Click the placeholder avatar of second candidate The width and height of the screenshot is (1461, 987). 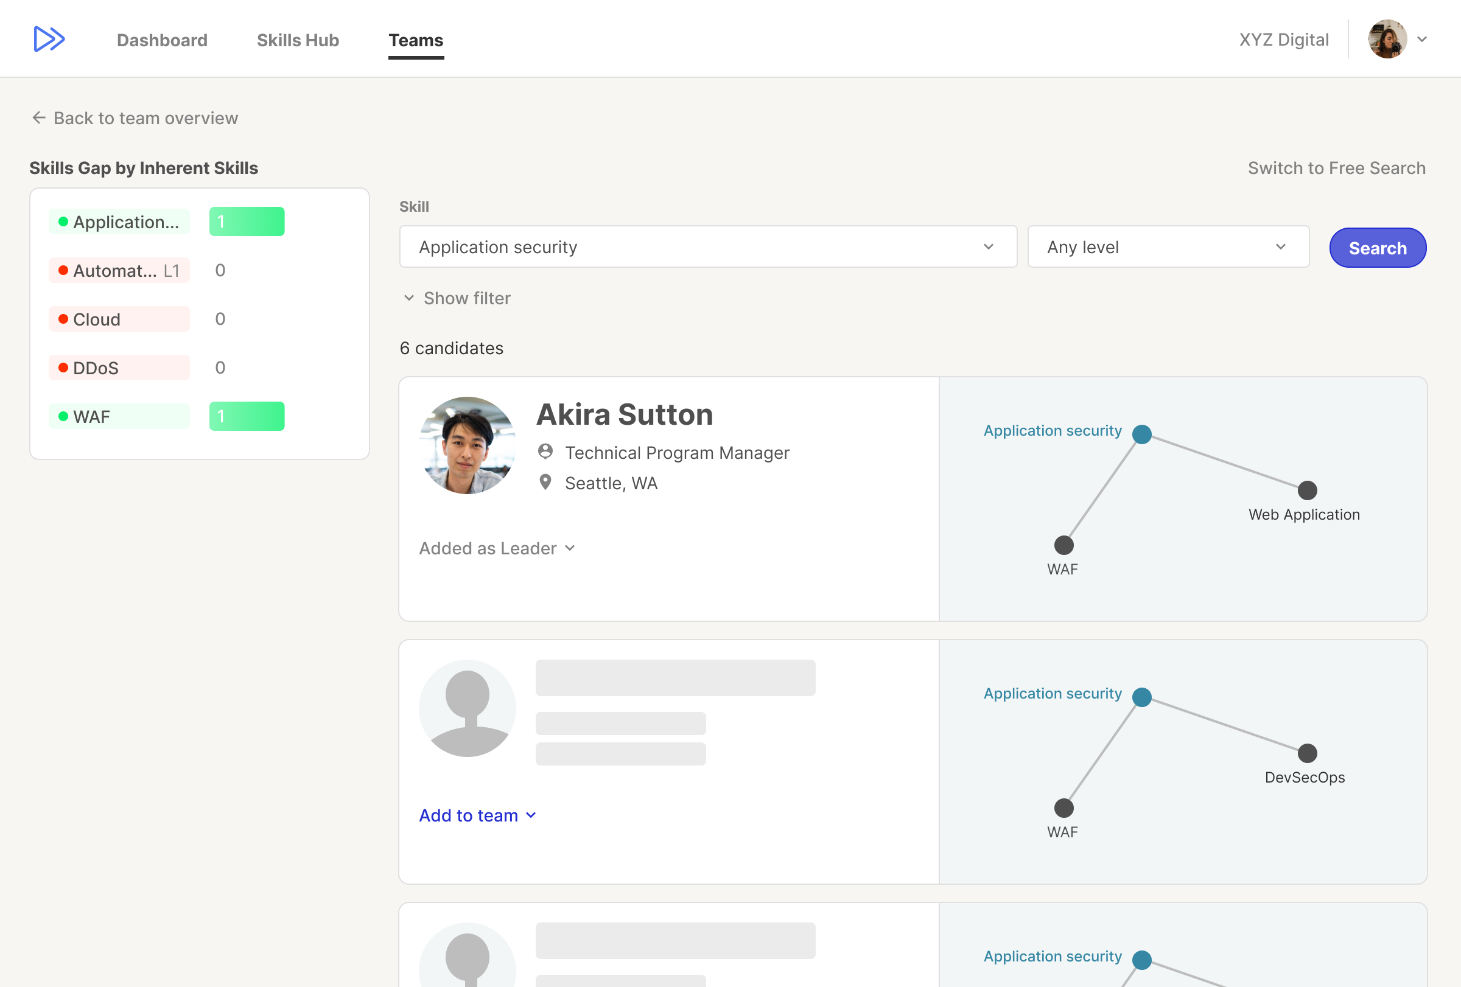[467, 708]
